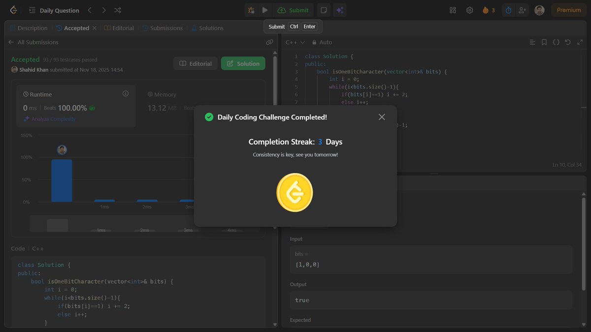Open the layout switcher grid menu
The height and width of the screenshot is (332, 591).
pos(452,10)
